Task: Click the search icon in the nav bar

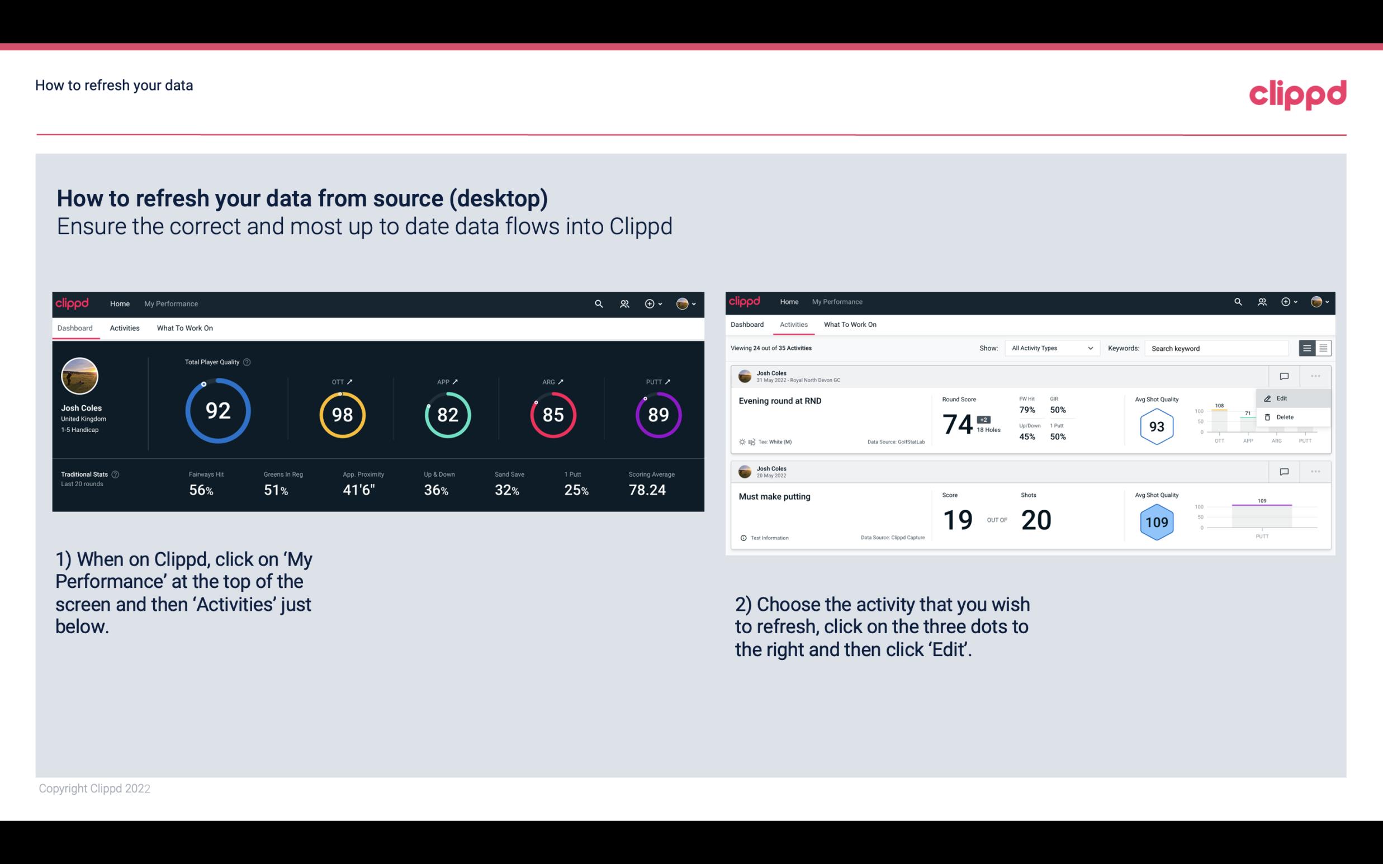Action: (x=598, y=303)
